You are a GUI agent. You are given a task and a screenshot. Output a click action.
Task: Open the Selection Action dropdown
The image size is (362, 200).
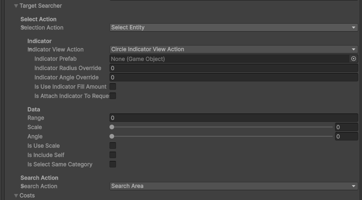pyautogui.click(x=233, y=27)
